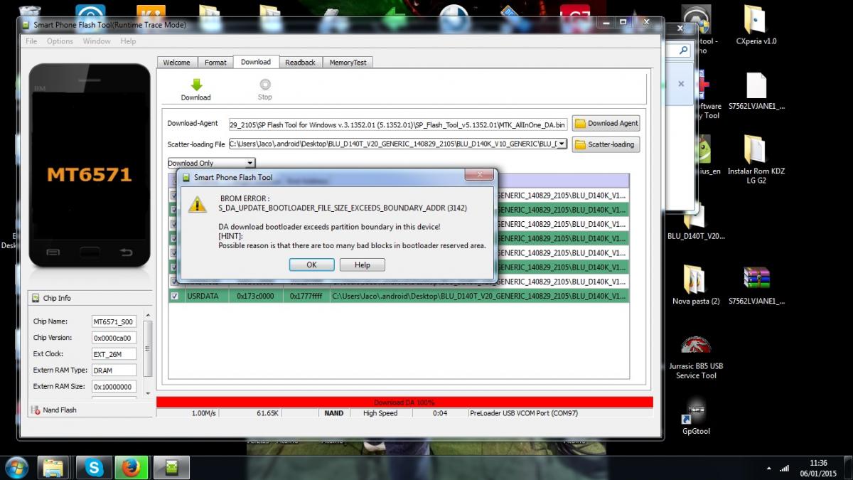Click the network signal tray icon
The height and width of the screenshot is (480, 853).
click(785, 468)
